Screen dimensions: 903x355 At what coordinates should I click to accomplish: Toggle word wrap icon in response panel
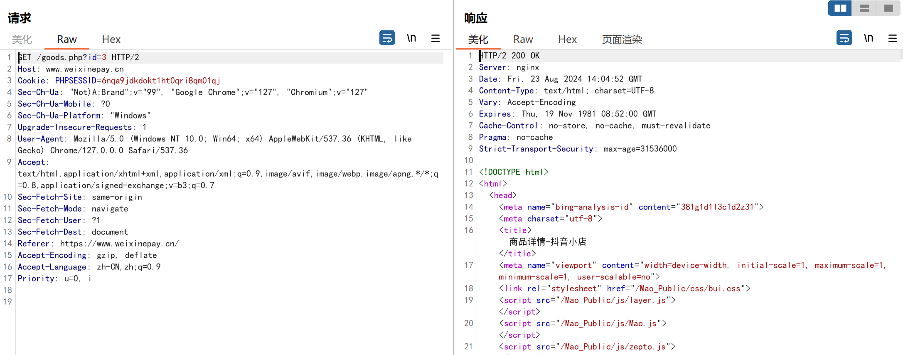[844, 38]
